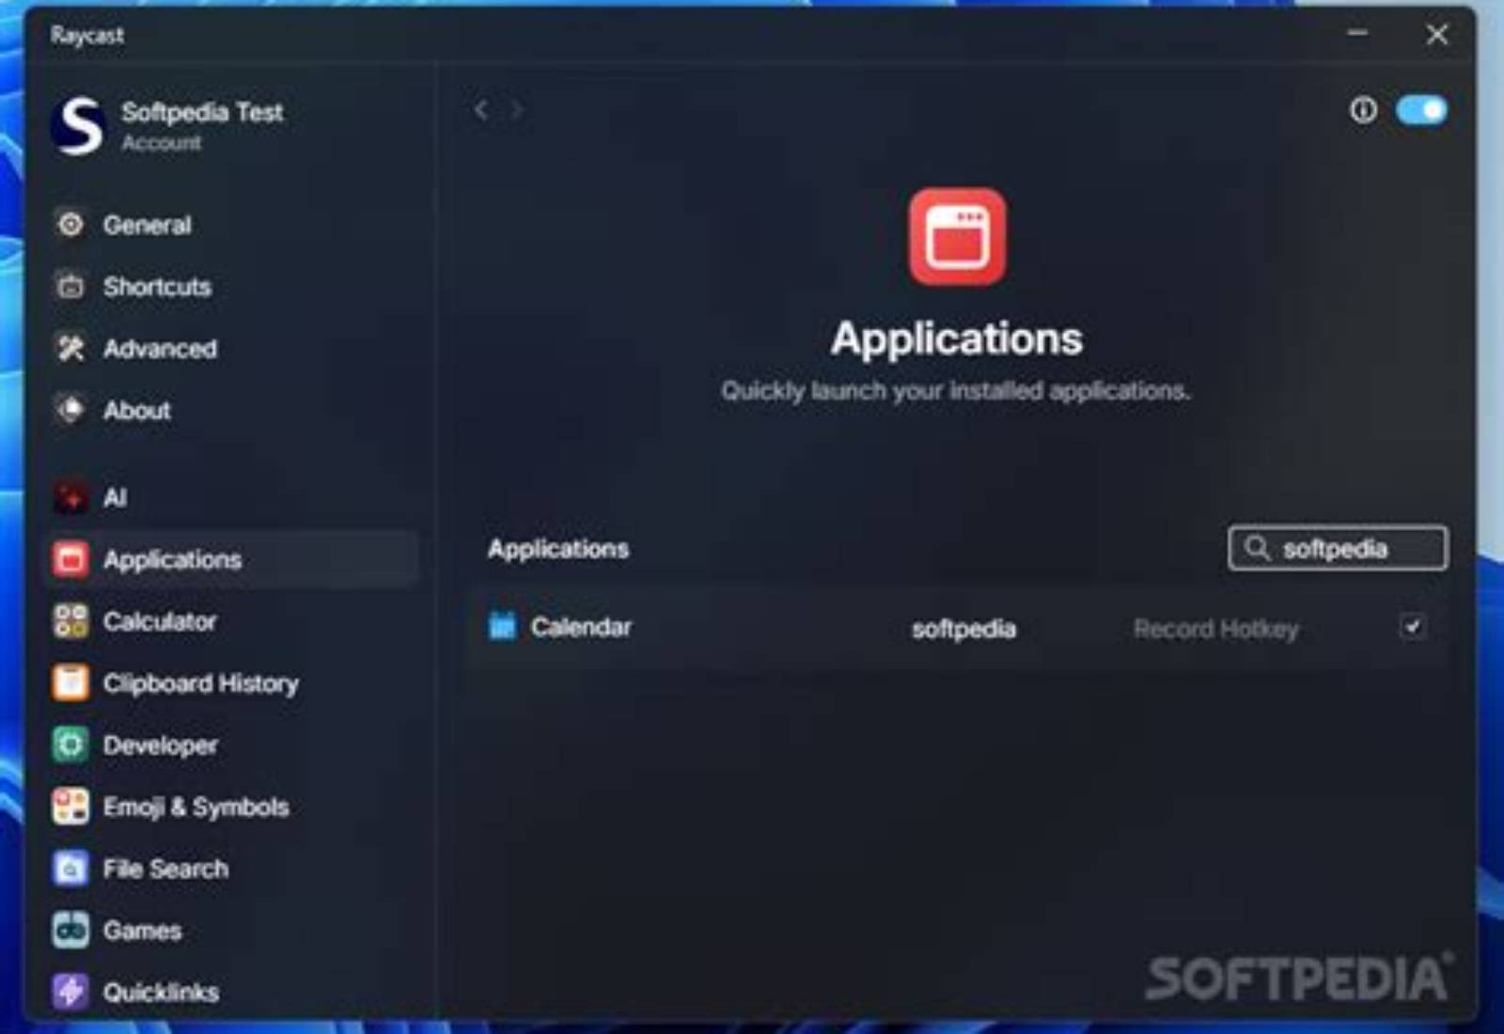Select the Quicklinks lightning icon
This screenshot has height=1034, width=1504.
point(70,992)
